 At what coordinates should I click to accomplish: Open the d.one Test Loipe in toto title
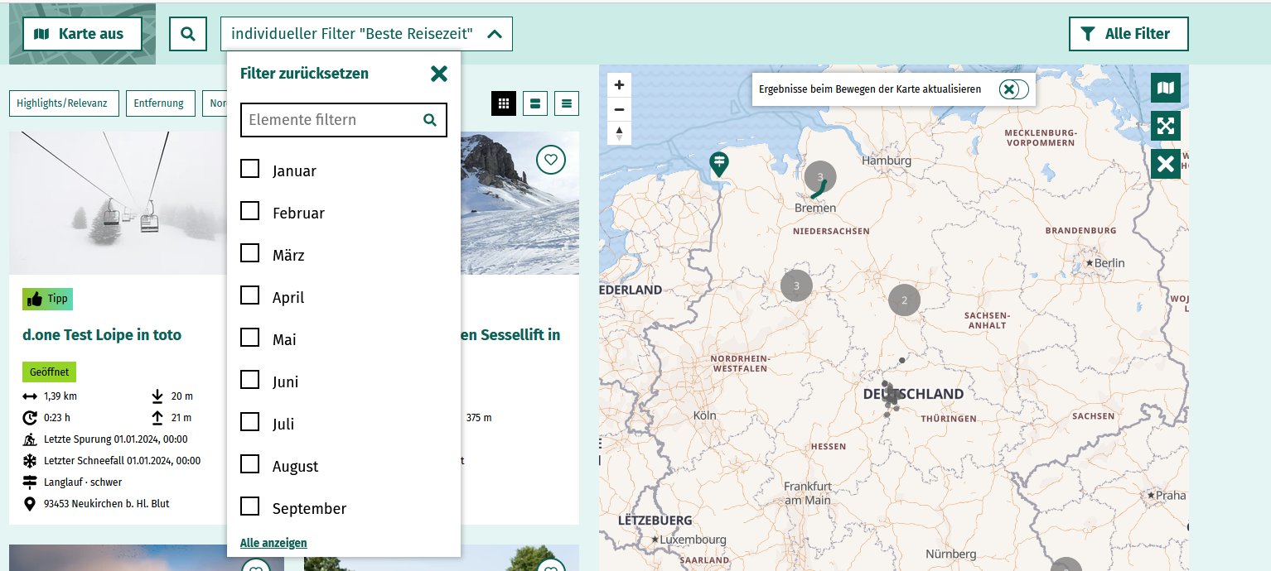102,335
